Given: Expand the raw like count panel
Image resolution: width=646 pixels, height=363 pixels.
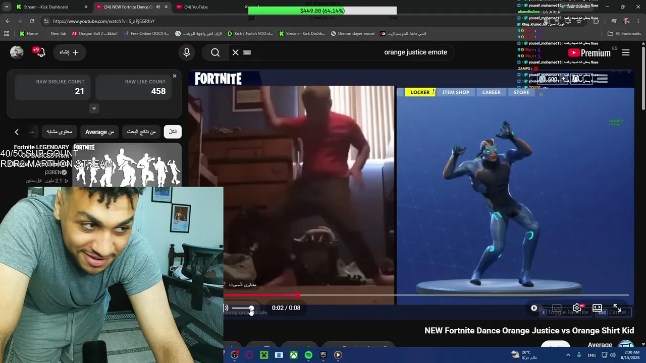Looking at the screenshot, I should [94, 108].
